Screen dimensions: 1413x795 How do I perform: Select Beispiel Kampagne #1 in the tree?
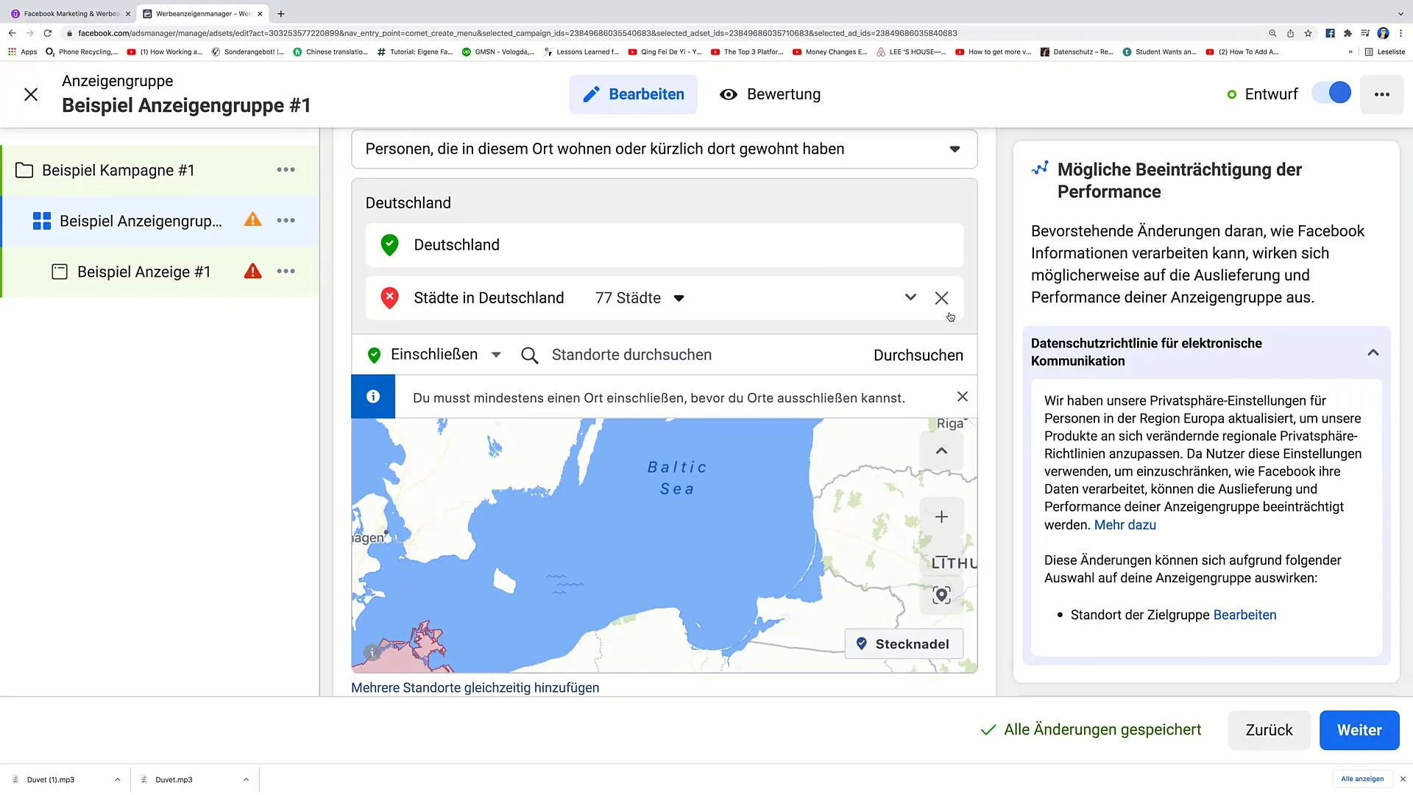click(118, 170)
